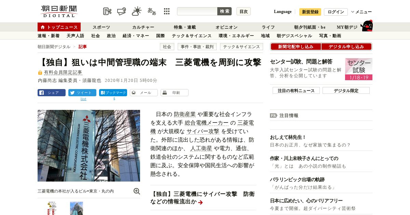
Task: Open the first small thumbnail below photo
Action: (x=52, y=208)
